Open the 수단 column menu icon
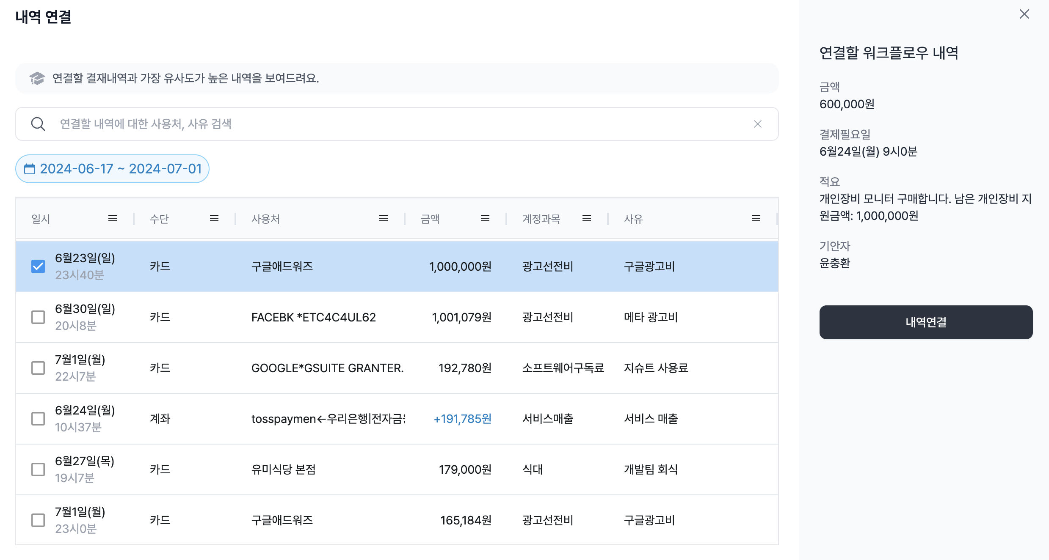 (x=214, y=219)
